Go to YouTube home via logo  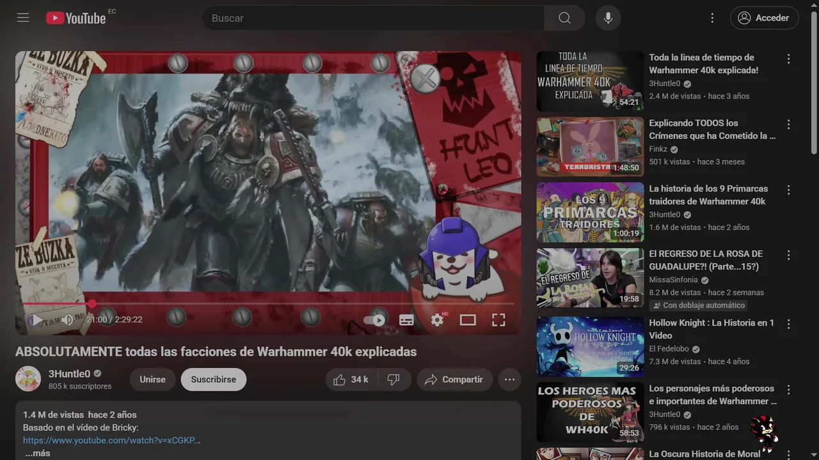[x=76, y=18]
